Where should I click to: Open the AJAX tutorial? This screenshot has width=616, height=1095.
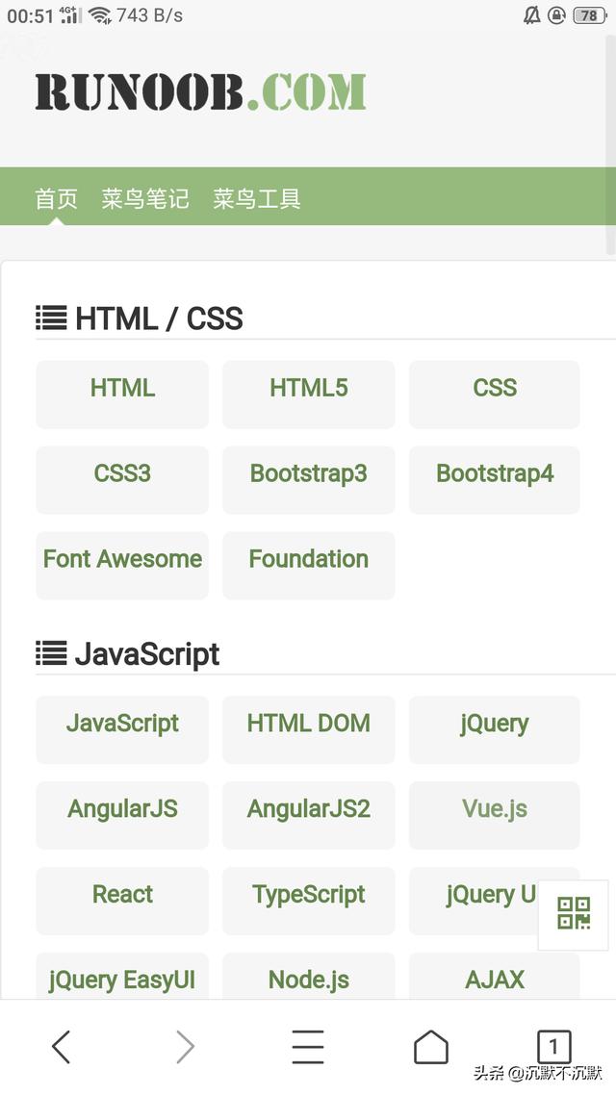495,977
